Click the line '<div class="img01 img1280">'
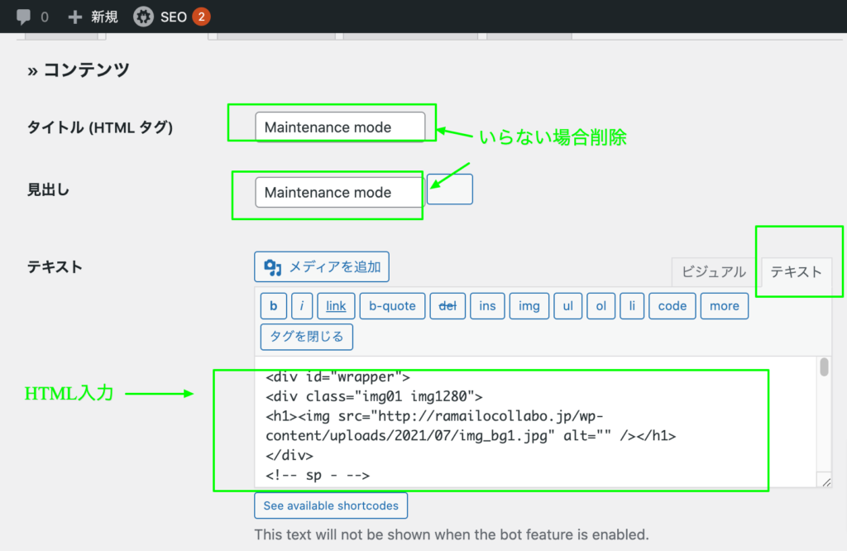The width and height of the screenshot is (847, 551). point(374,396)
